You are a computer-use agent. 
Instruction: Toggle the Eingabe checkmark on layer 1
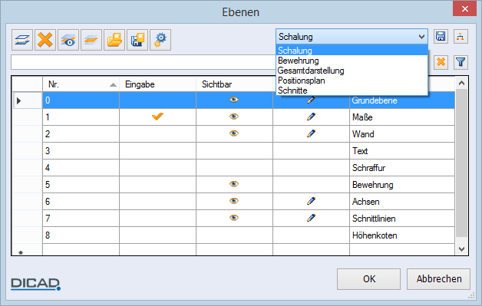pyautogui.click(x=157, y=117)
